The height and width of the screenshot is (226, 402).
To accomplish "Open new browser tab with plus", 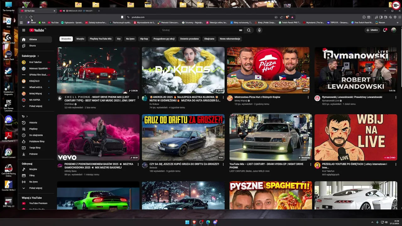I will [x=99, y=11].
